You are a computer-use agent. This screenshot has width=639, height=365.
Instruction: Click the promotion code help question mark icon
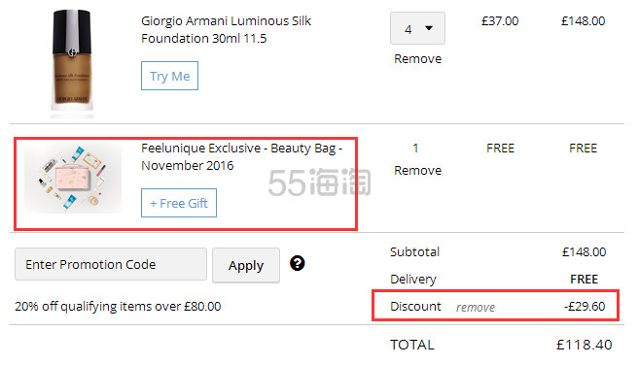coord(297,263)
